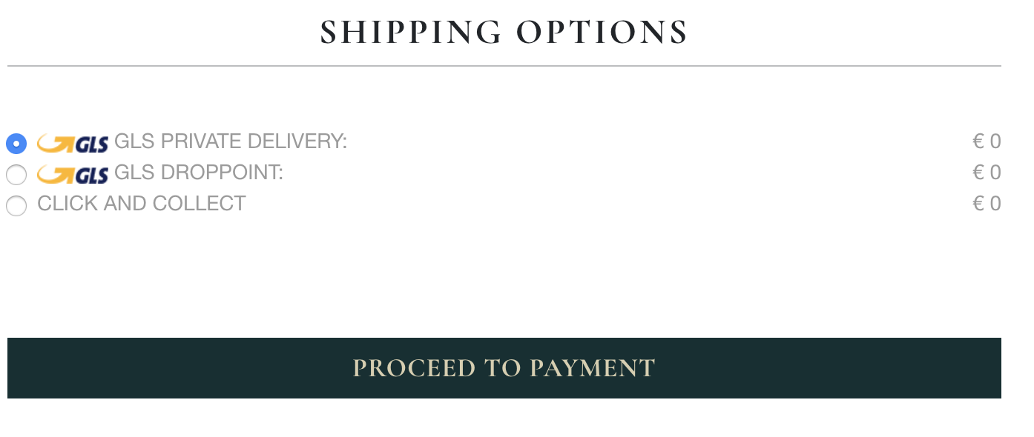Click blue GLS lettering in Droppoint row

[x=92, y=176]
